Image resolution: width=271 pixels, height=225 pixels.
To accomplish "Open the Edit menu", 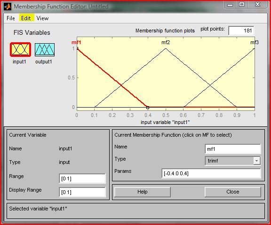I will (x=26, y=18).
